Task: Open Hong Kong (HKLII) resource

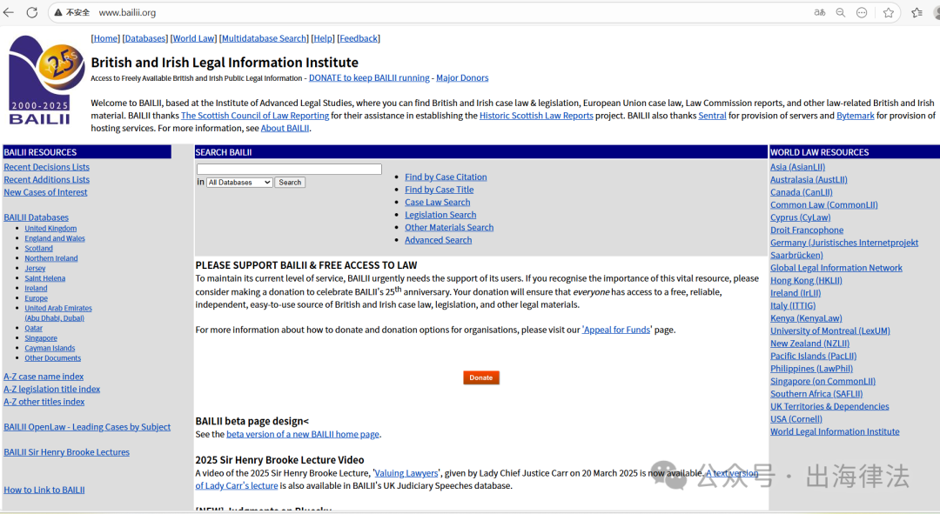Action: (x=806, y=280)
